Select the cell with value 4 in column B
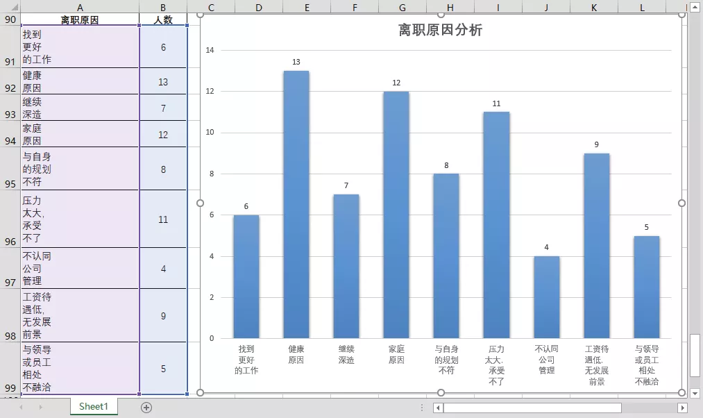Viewport: 703px width, 418px height. pos(163,268)
